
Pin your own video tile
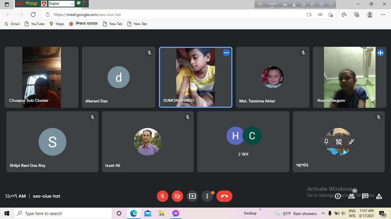(x=326, y=142)
